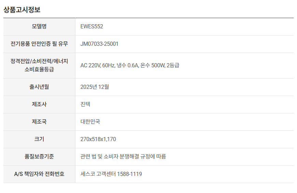
Task: Select the 크기 label cell
Action: (39, 139)
